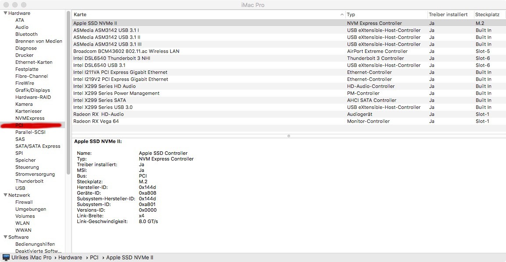The width and height of the screenshot is (506, 262).
Task: Click the 0xa808 Geräte-ID value
Action: click(x=147, y=193)
